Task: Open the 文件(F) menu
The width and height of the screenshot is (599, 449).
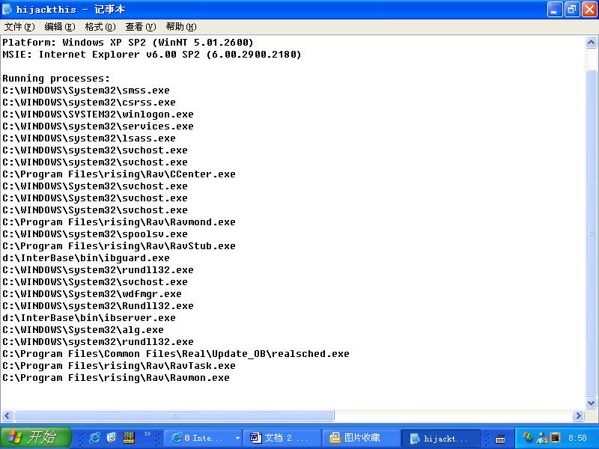Action: pyautogui.click(x=19, y=27)
